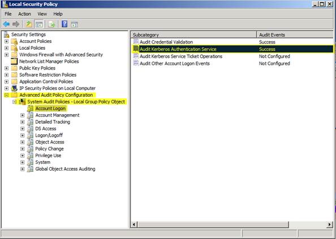
Task: Click the horizontal scrollbar left arrow
Action: 134,224
